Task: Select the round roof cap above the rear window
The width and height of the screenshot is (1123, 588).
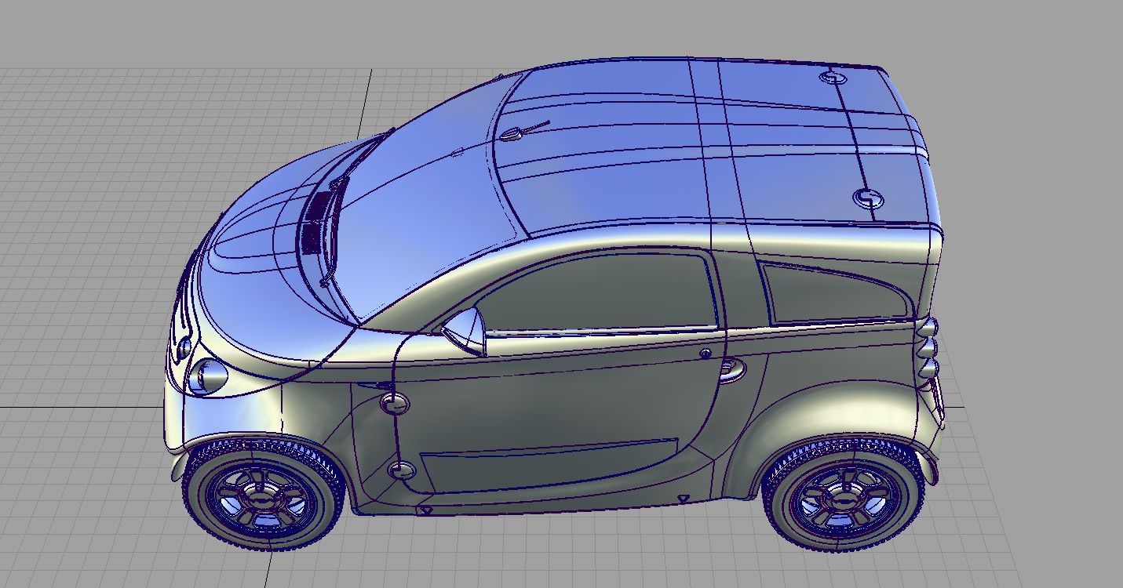Action: coord(868,198)
